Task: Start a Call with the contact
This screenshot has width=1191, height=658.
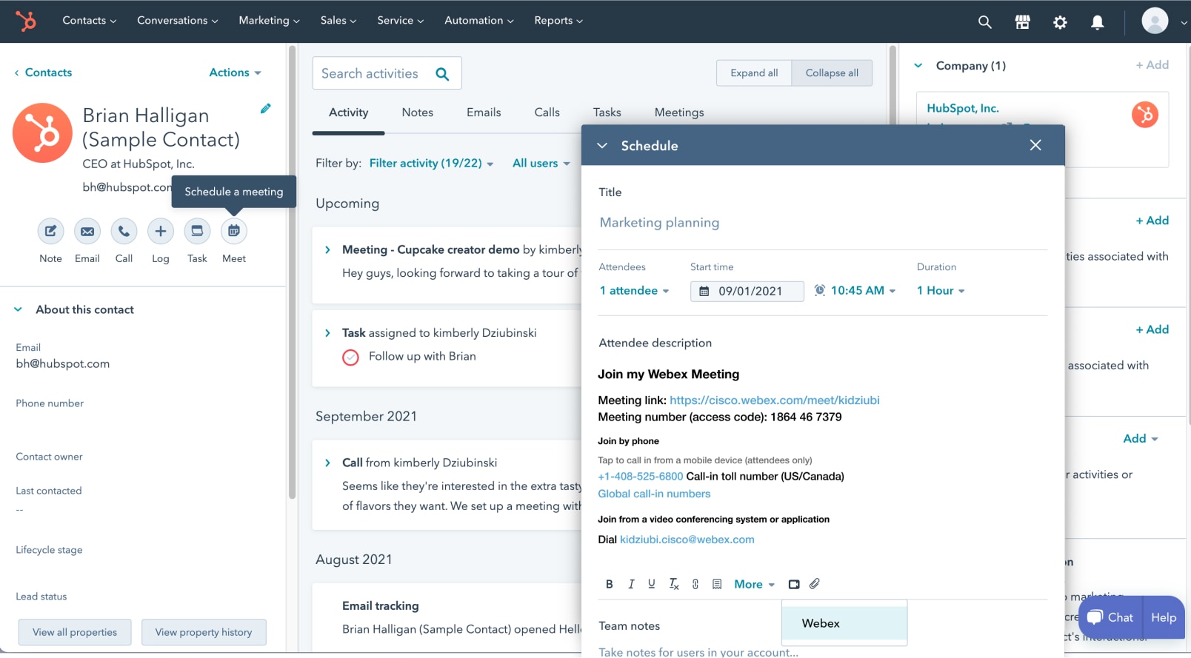Action: point(124,231)
